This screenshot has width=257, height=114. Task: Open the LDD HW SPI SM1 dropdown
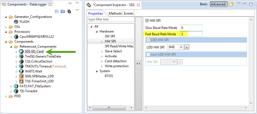point(181,47)
